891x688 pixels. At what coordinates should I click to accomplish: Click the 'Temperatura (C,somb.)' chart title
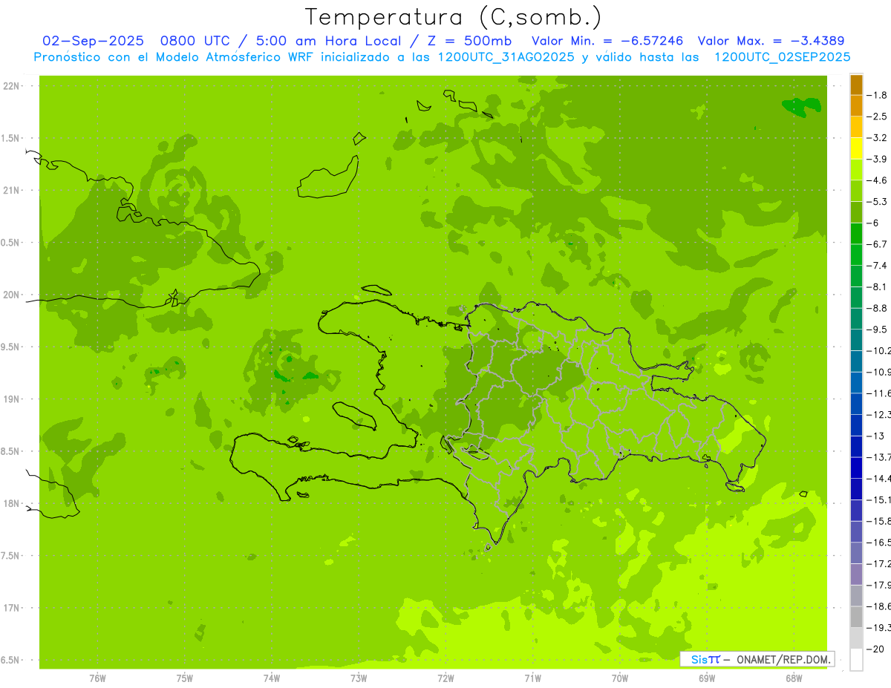[454, 18]
